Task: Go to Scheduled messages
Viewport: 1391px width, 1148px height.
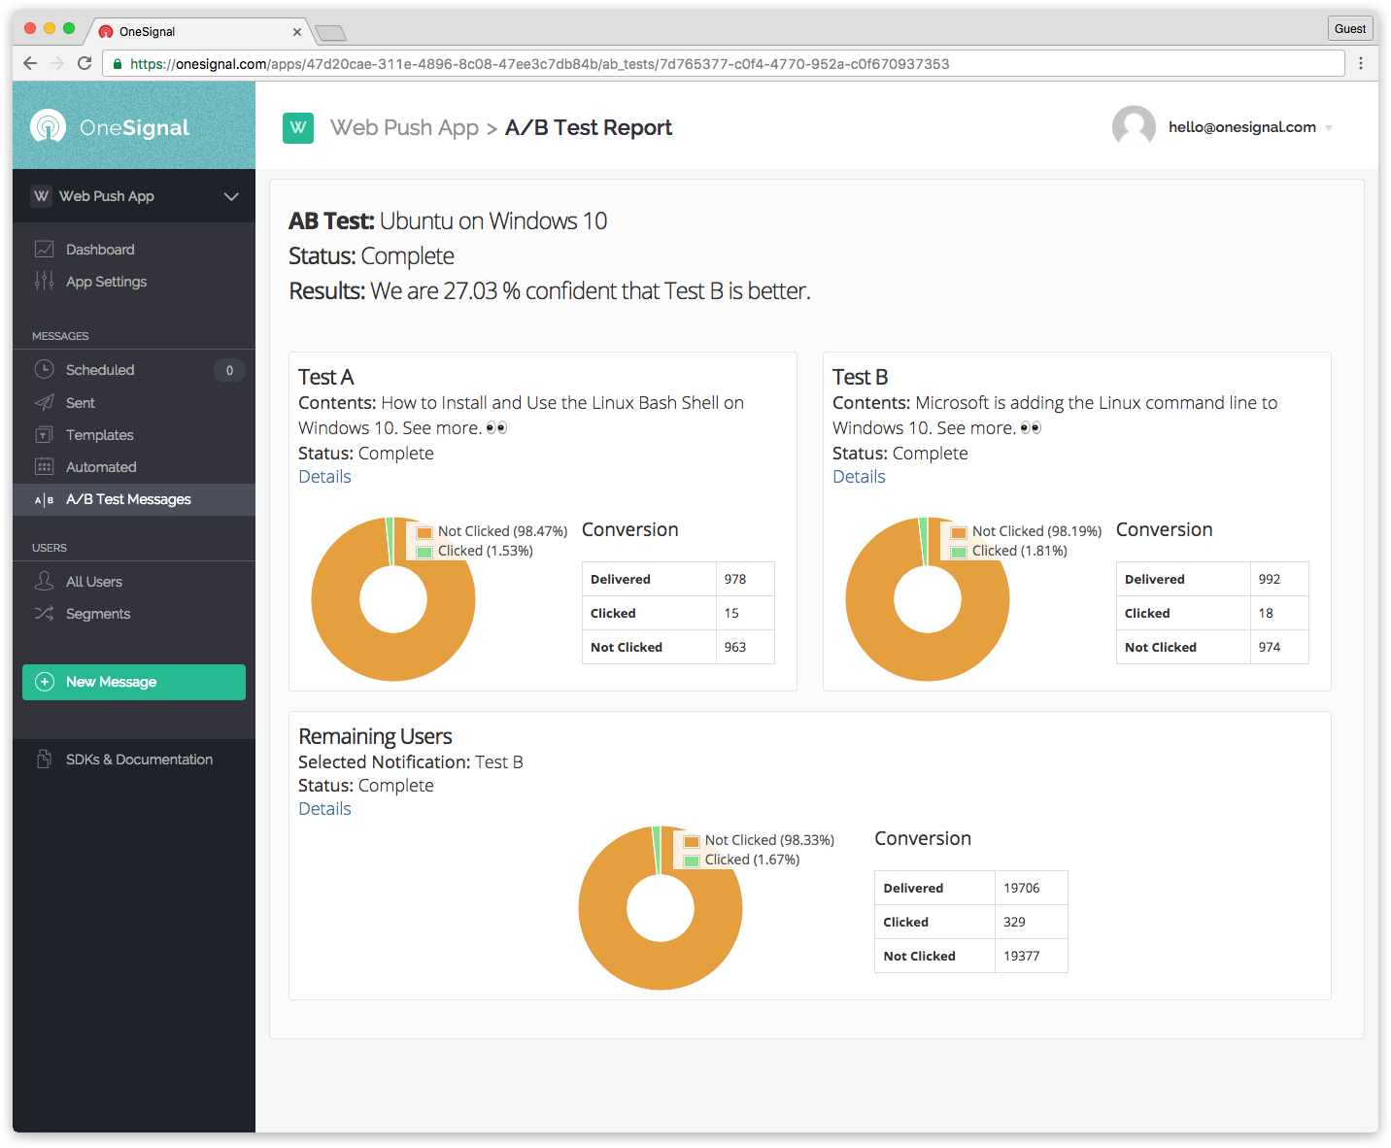Action: (x=100, y=370)
